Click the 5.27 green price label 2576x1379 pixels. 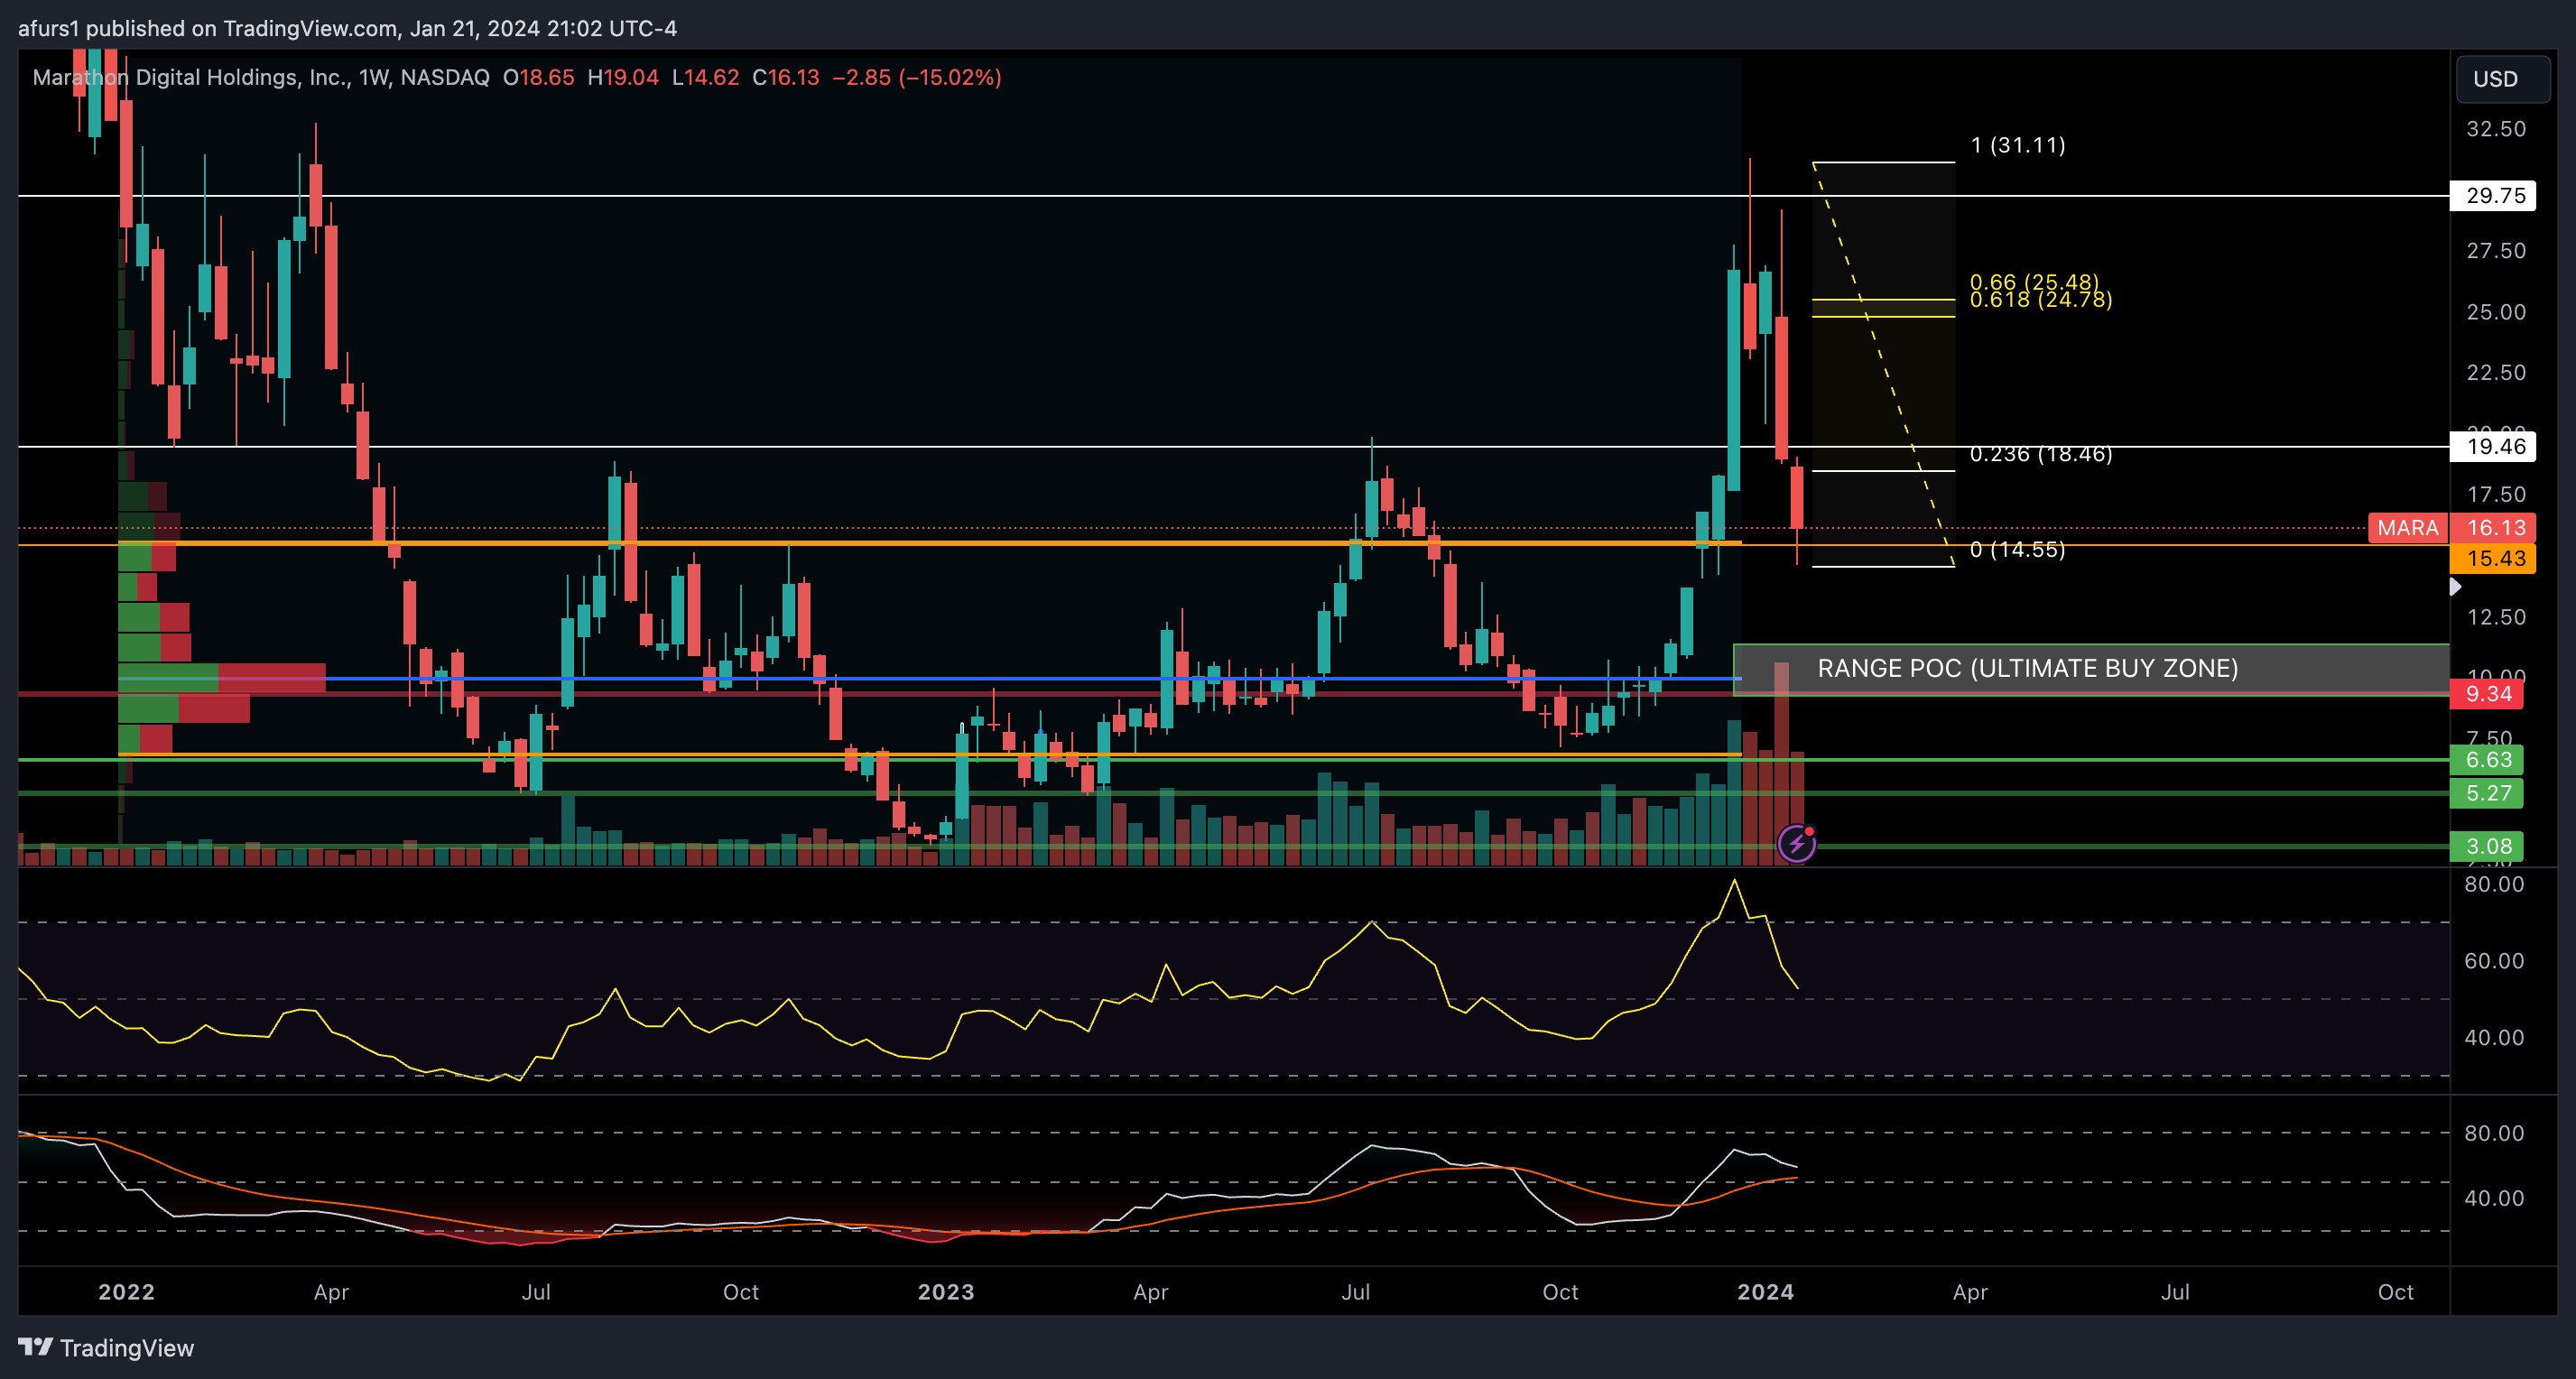[x=2486, y=793]
